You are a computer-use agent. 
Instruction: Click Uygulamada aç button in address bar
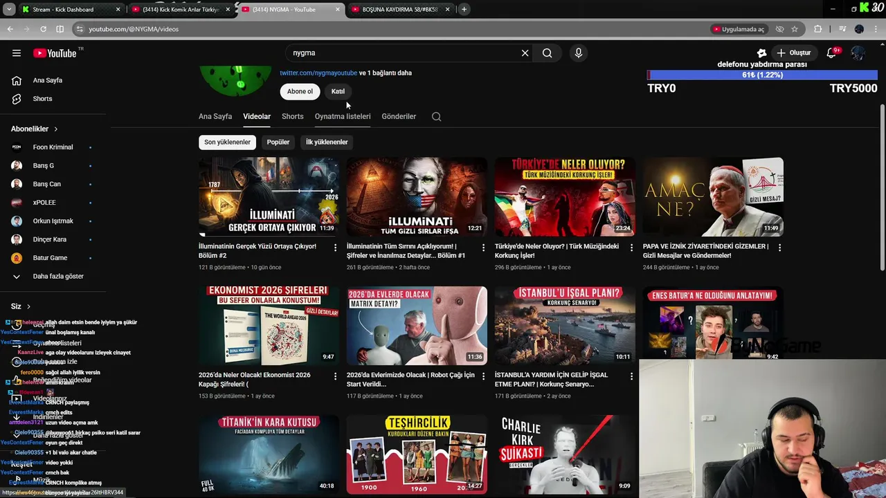click(739, 29)
